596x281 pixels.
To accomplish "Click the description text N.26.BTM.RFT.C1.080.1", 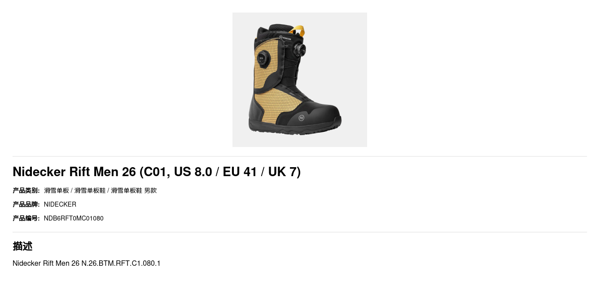I will tap(121, 263).
